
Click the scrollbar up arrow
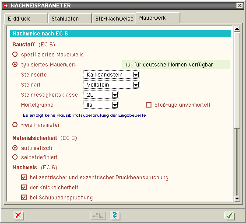coord(237,29)
